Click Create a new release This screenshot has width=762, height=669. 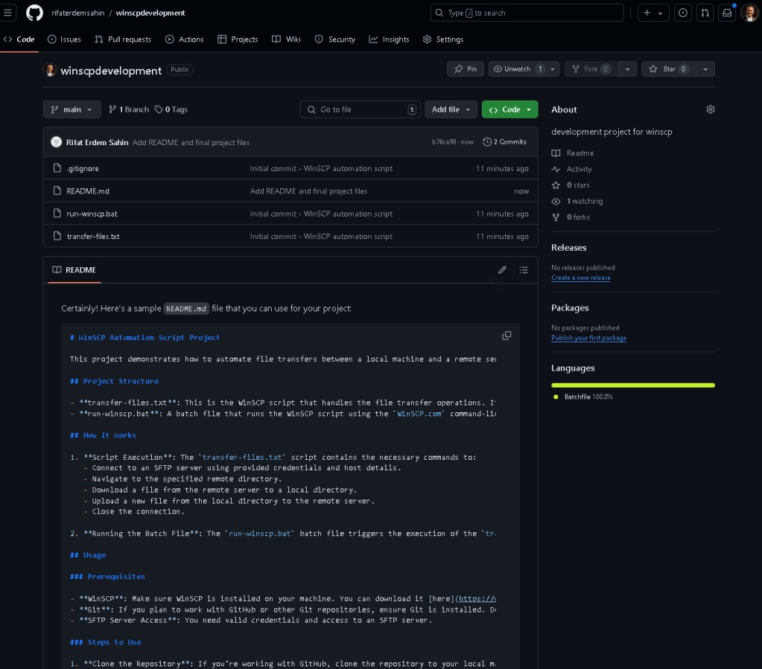581,278
